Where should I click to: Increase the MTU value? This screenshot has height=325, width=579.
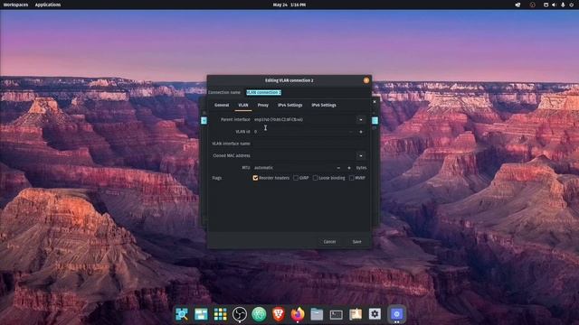(349, 168)
